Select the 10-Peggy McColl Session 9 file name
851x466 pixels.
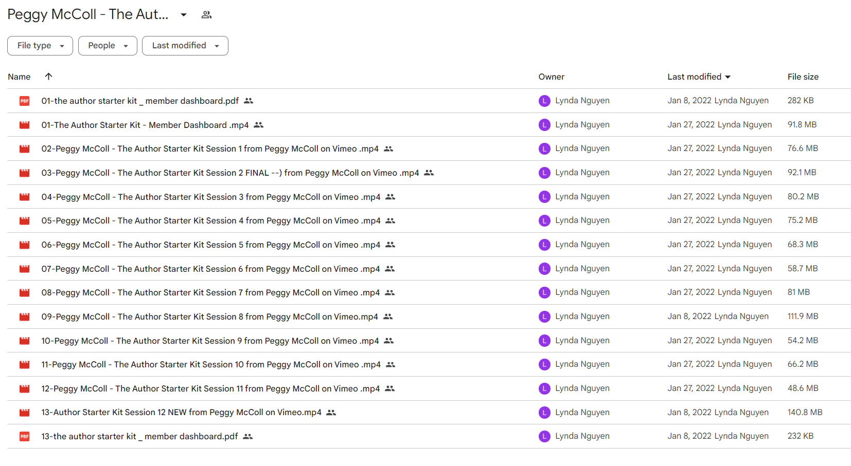[210, 341]
